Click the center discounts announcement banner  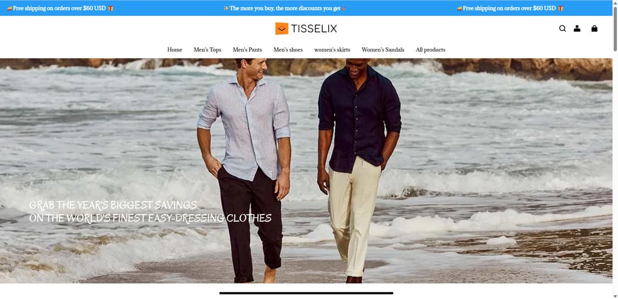pyautogui.click(x=284, y=8)
